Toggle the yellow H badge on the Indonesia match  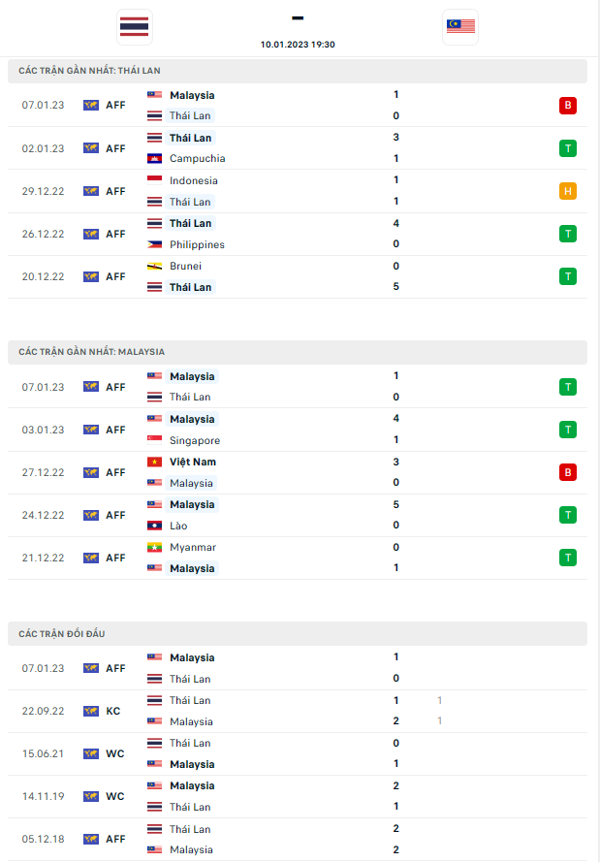(x=568, y=191)
